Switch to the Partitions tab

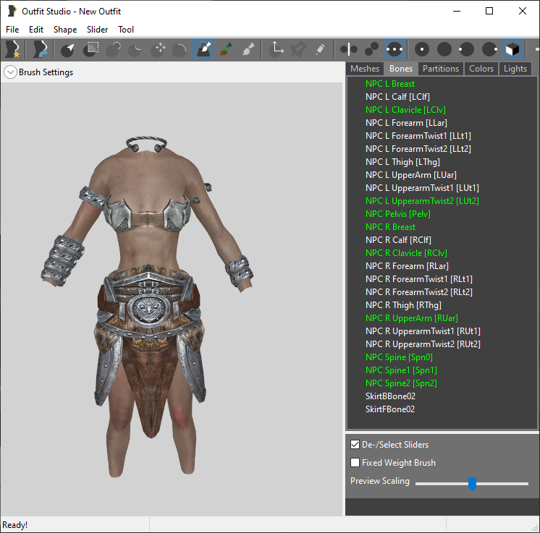click(x=441, y=69)
